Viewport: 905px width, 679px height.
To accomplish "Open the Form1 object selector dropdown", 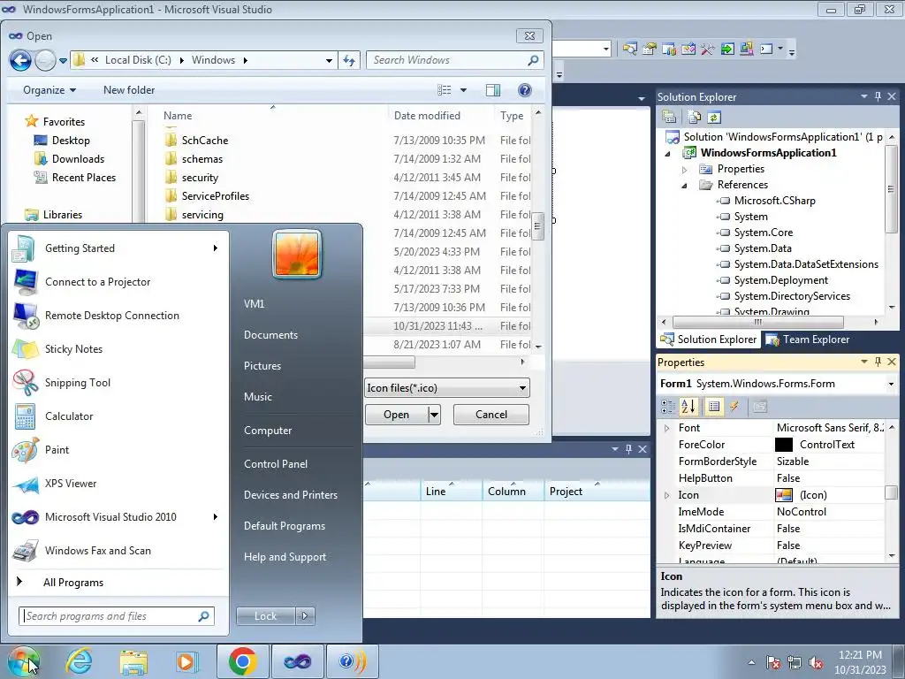I will tap(891, 384).
